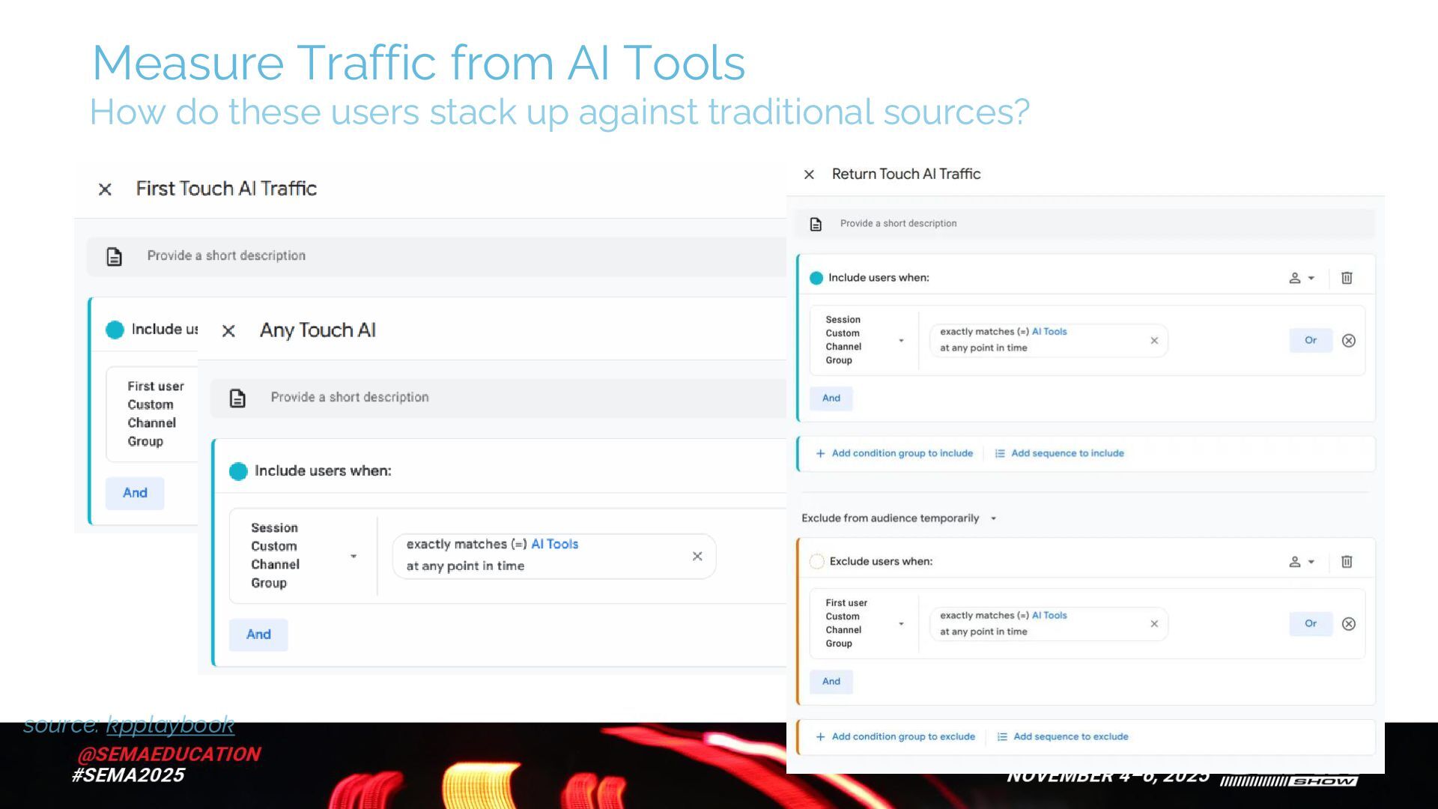Clear AI Tools filter in Any Touch AI
This screenshot has height=809, width=1438.
pos(697,556)
